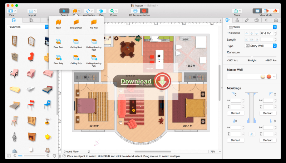Open the Share toolbar dropdown
The height and width of the screenshot is (163, 286).
(x=237, y=11)
